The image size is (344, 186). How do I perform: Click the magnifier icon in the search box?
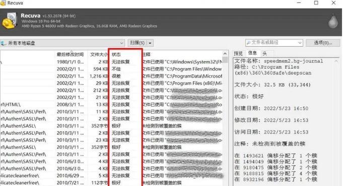coord(249,43)
